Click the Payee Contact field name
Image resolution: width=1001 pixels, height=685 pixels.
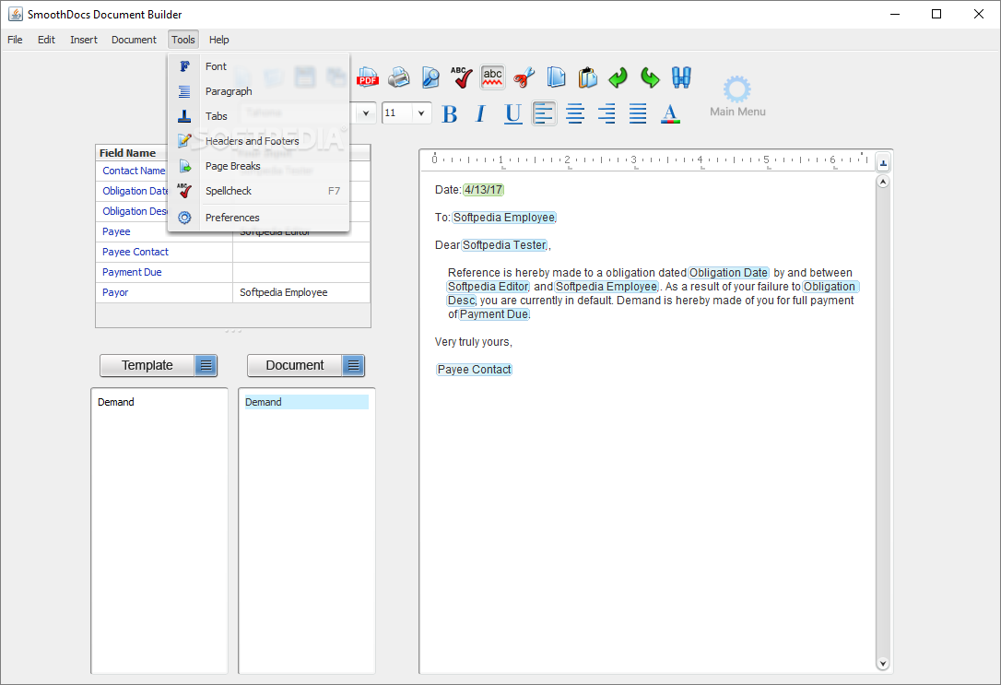click(x=135, y=253)
